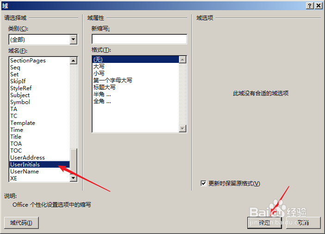
Task: Click the field names list scroll-up arrow
Action: click(x=74, y=61)
